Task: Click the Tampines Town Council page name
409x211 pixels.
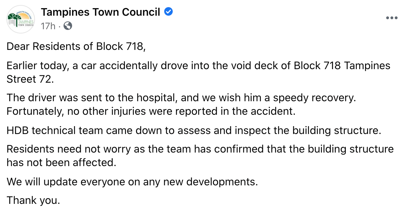Action: (100, 12)
